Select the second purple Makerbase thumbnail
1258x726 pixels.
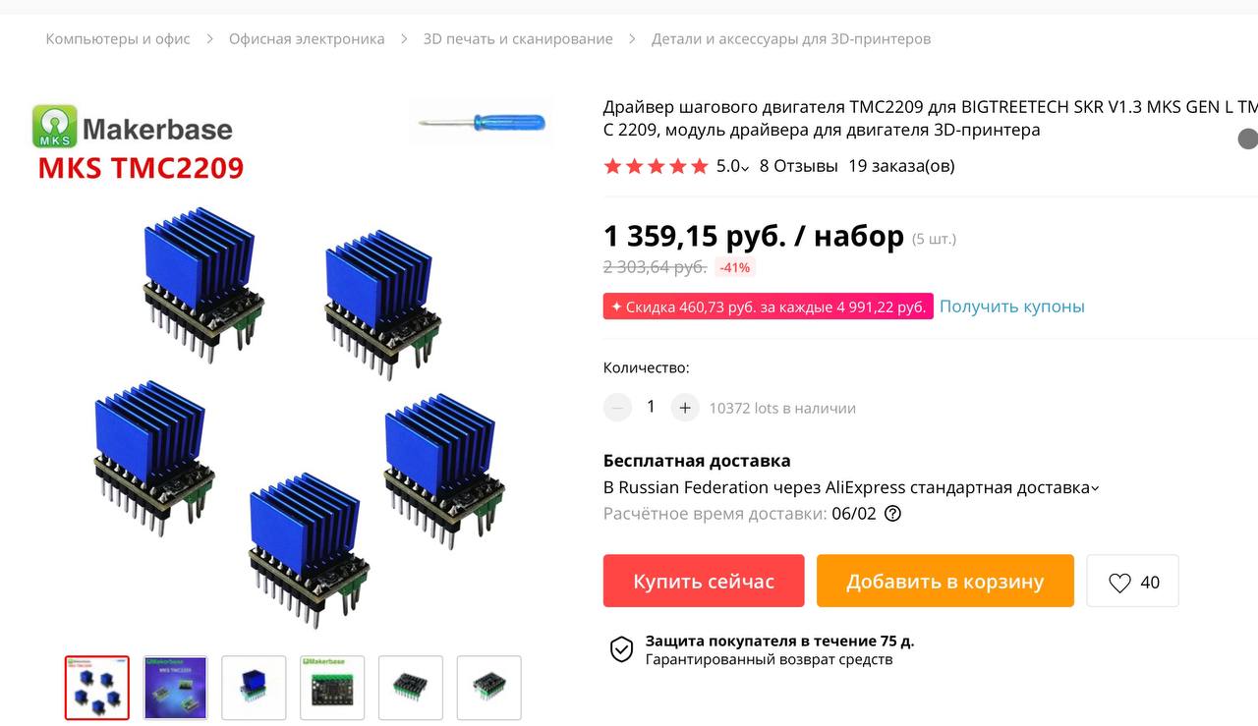pos(176,688)
